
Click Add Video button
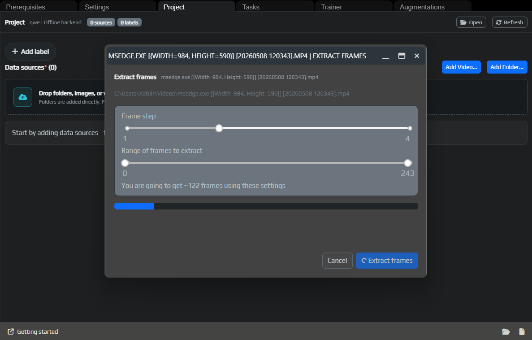pos(461,67)
